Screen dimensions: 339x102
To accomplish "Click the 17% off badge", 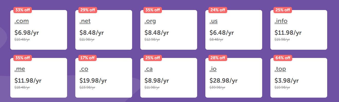I will (88, 58).
